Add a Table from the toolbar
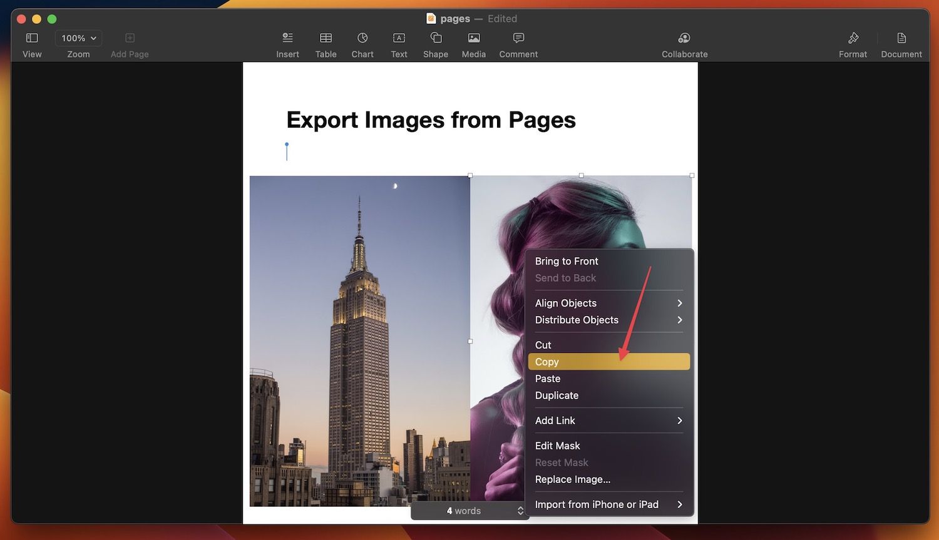The width and height of the screenshot is (939, 540). [x=326, y=38]
